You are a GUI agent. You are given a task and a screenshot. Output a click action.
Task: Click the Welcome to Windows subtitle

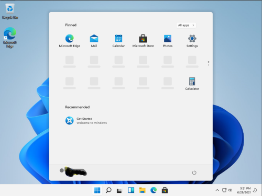click(x=92, y=123)
